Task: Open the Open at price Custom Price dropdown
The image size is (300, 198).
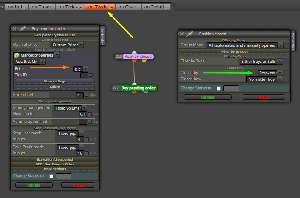Action: click(67, 45)
